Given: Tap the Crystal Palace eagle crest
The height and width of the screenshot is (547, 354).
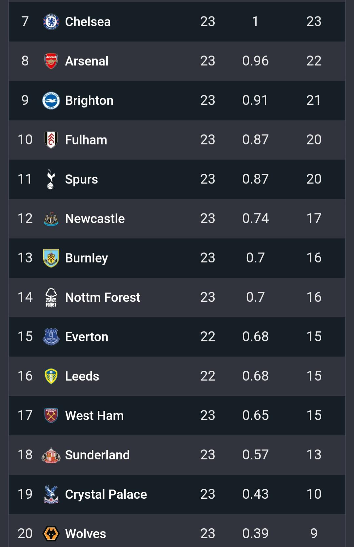Looking at the screenshot, I should 51,494.
